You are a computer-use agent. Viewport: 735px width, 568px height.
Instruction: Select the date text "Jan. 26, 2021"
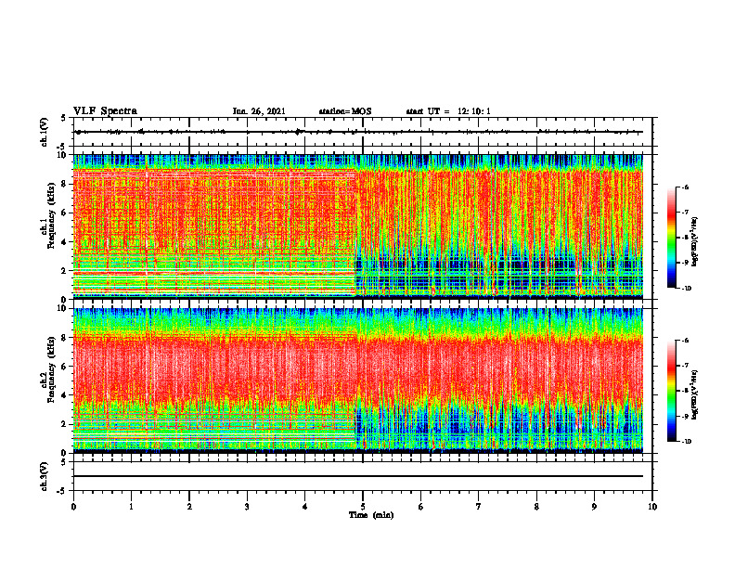pos(259,111)
